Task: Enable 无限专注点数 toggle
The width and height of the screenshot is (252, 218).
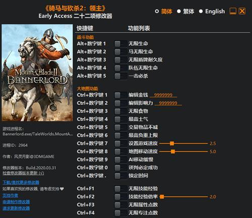Action: pos(120,213)
